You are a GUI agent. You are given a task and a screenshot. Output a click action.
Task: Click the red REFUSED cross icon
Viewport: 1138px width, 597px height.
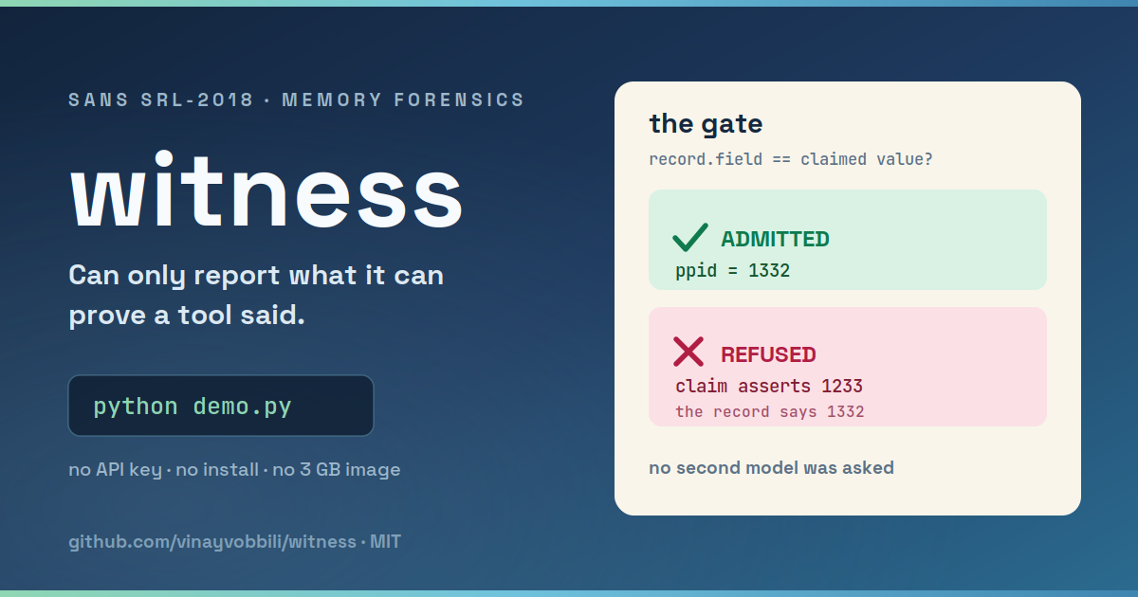[x=688, y=353]
